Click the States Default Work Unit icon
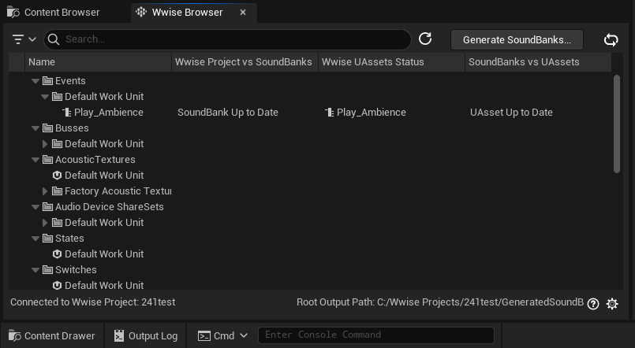 (x=57, y=254)
